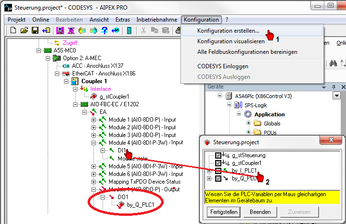Choose Alle Feldbuskonfigurationen bereinigen
The image size is (346, 224).
pos(252,52)
